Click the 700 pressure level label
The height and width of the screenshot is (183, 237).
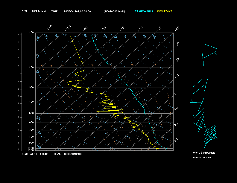click(x=31, y=130)
